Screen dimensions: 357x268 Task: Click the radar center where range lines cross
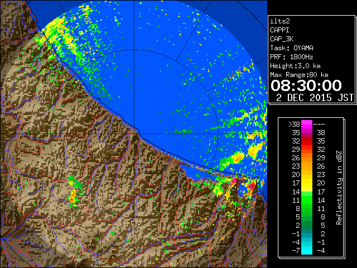134,133
